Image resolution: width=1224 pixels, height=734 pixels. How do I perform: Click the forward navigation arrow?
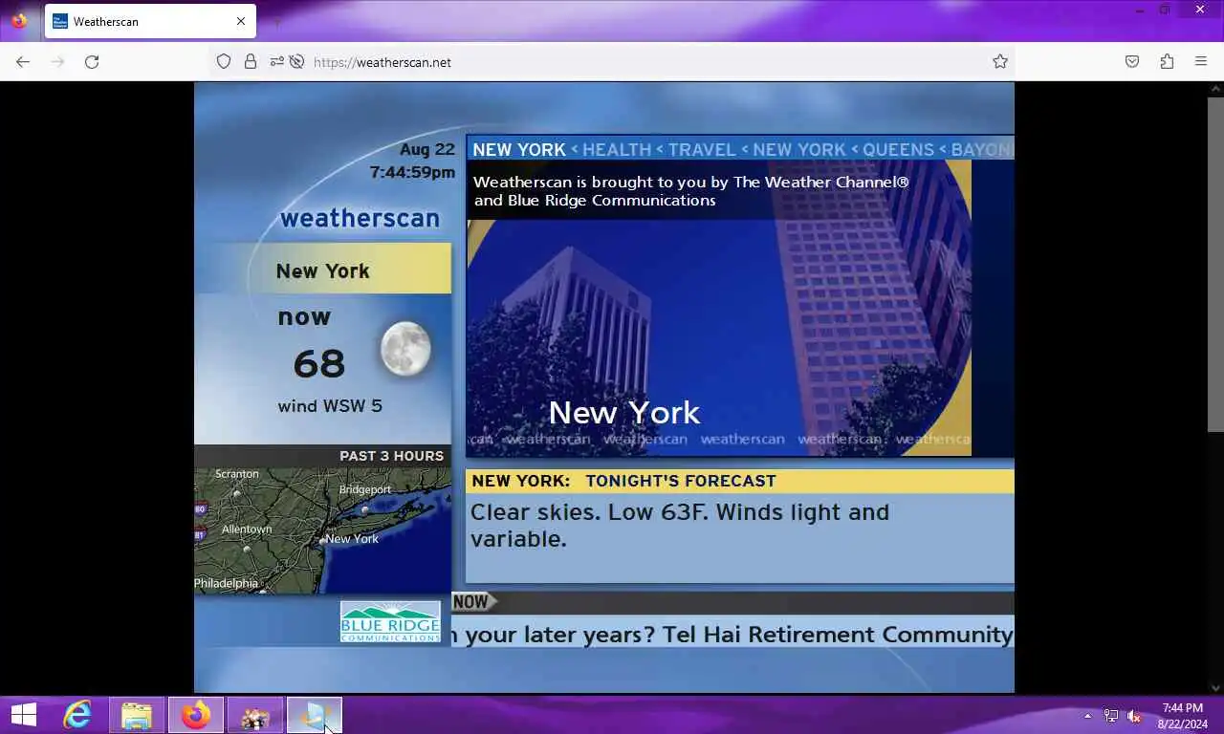point(57,61)
